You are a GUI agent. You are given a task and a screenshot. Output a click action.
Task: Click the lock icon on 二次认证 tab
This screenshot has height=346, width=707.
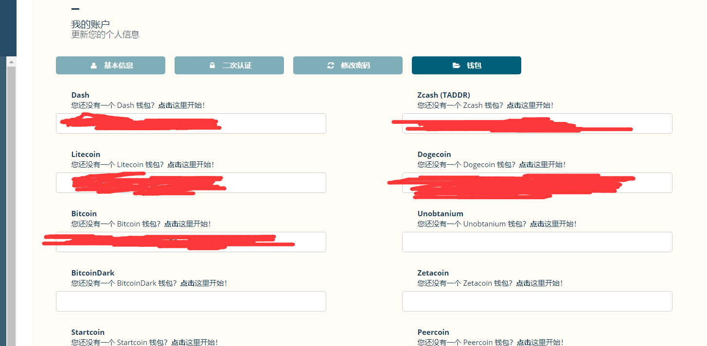pyautogui.click(x=212, y=66)
